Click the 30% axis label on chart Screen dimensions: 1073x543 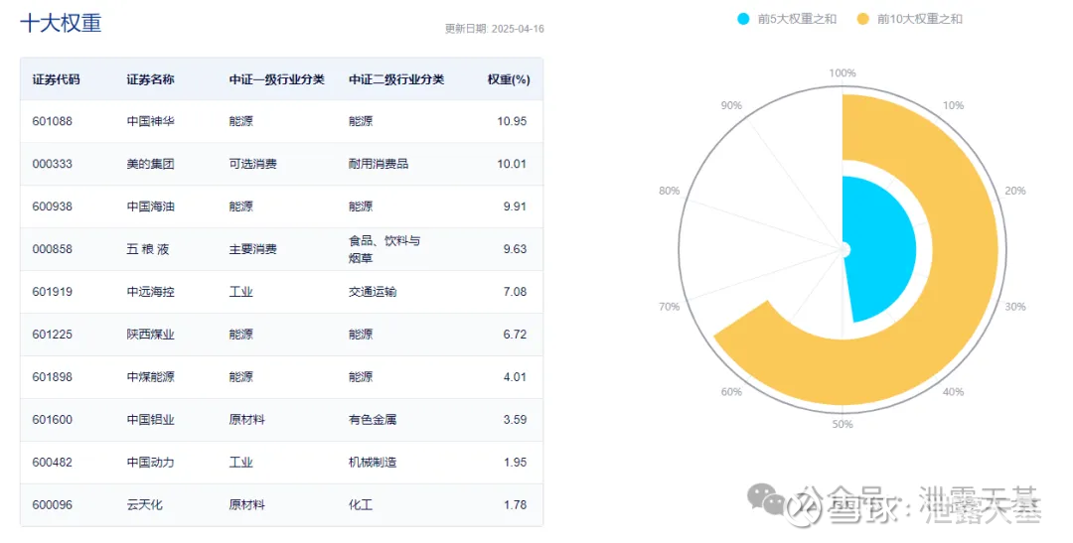(1014, 307)
